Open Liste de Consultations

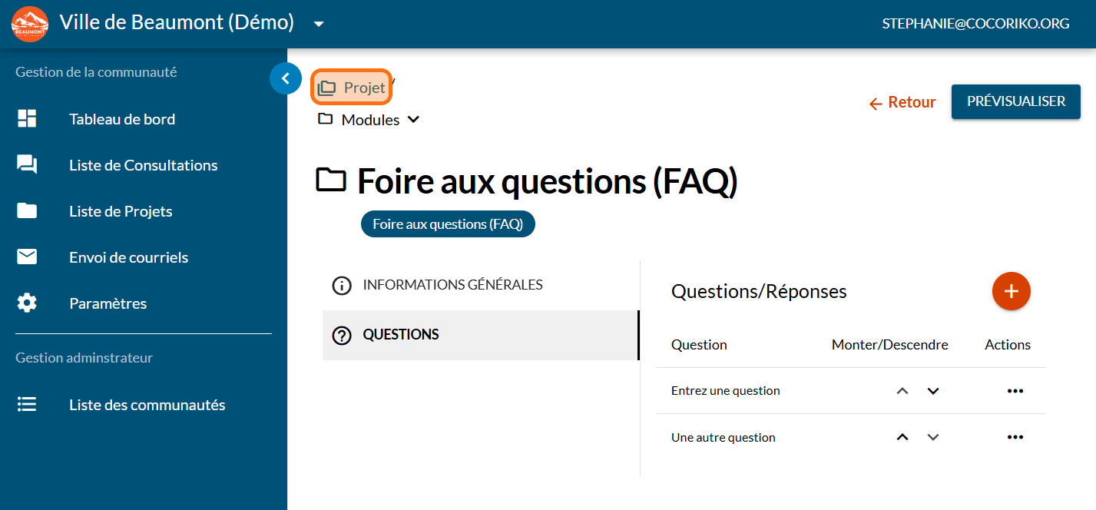[x=143, y=165]
